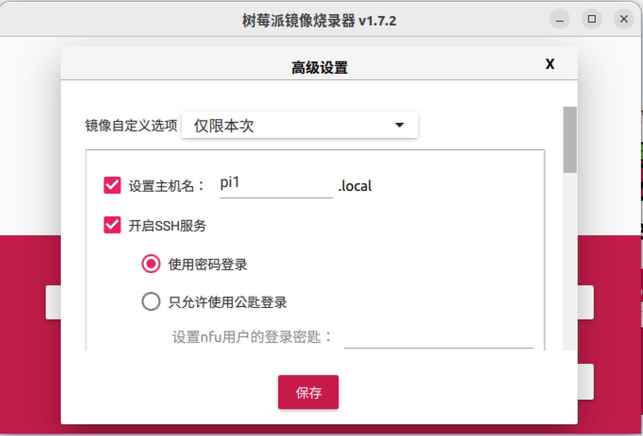
Task: Open the 仅限本次 customization dropdown
Action: pyautogui.click(x=299, y=125)
